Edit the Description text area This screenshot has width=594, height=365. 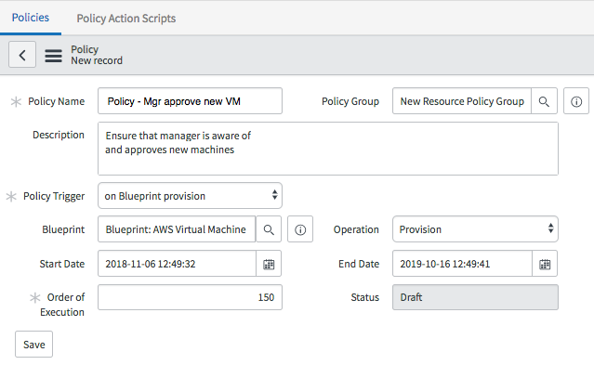[x=328, y=149]
